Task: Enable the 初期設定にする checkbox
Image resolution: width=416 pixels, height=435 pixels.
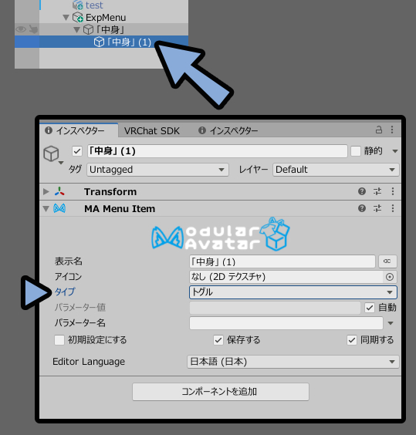Action: coord(59,340)
